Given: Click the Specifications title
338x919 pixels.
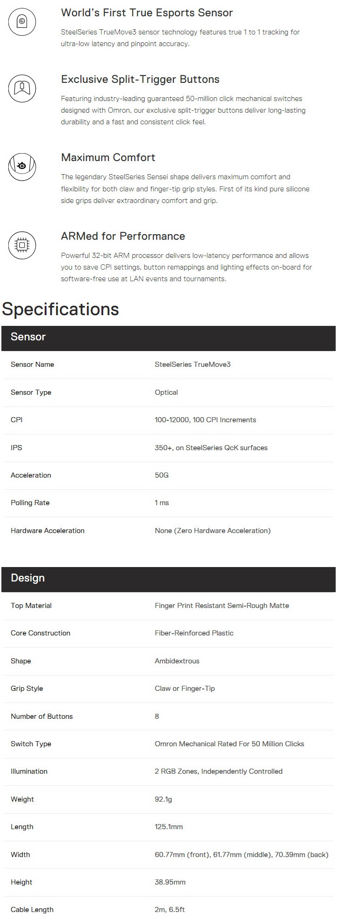Looking at the screenshot, I should coord(60,310).
